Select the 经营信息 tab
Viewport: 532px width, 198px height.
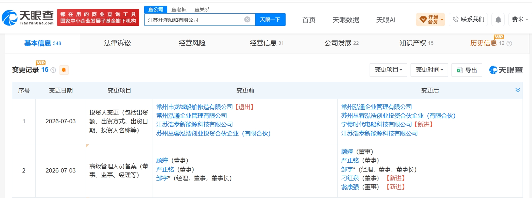pos(267,43)
